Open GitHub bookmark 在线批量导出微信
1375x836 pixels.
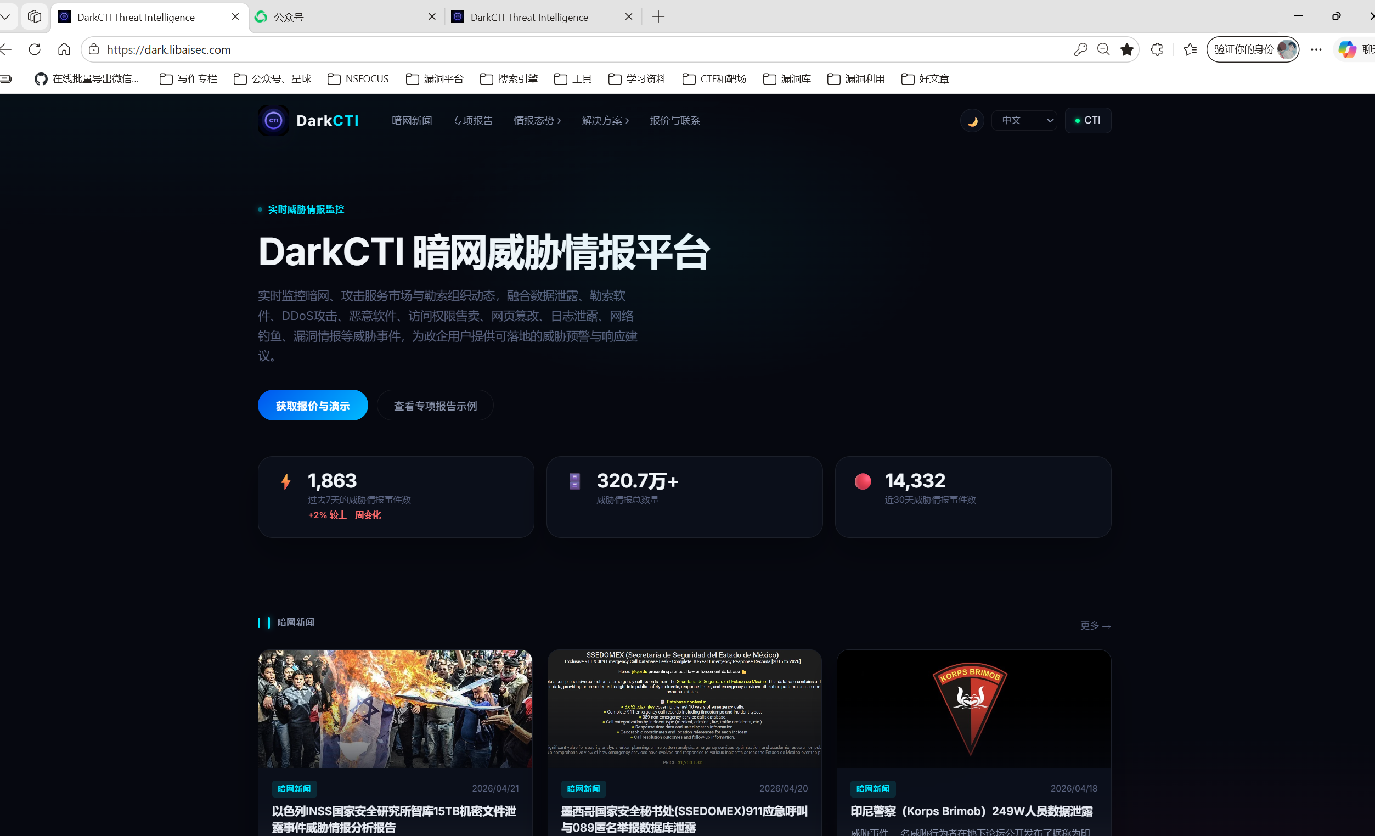coord(87,78)
